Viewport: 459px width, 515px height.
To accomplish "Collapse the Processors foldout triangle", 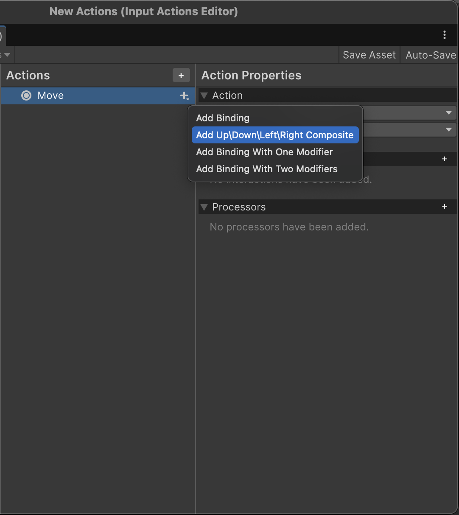I will coord(204,207).
